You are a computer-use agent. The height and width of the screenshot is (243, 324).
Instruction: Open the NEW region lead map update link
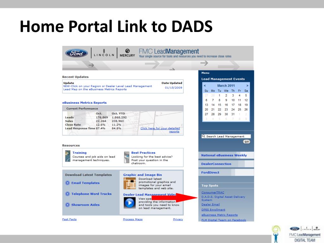click(x=108, y=88)
